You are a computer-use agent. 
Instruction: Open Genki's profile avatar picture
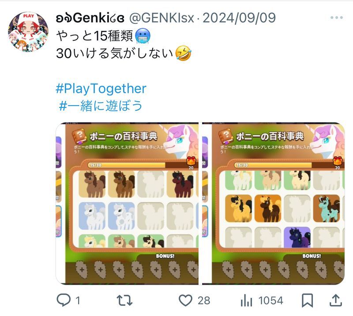28,32
